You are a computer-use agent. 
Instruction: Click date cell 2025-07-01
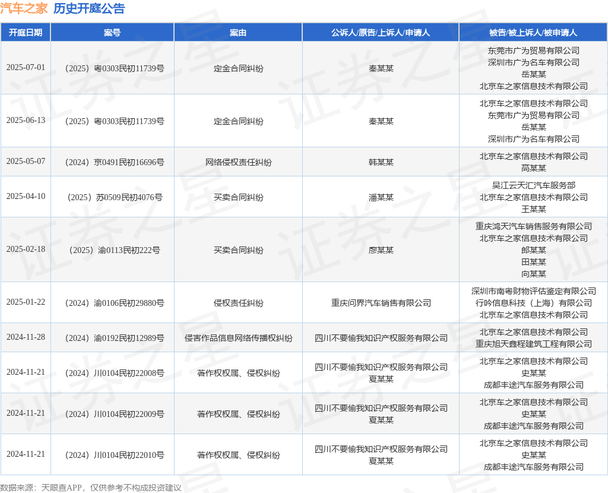click(26, 68)
